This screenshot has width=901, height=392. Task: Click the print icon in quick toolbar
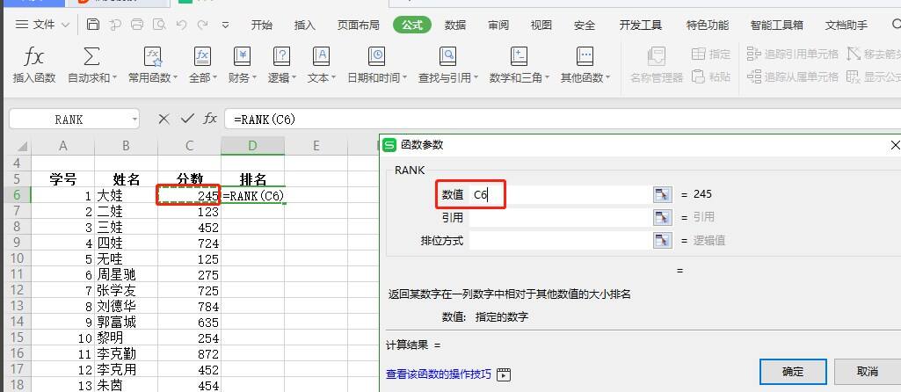(137, 25)
